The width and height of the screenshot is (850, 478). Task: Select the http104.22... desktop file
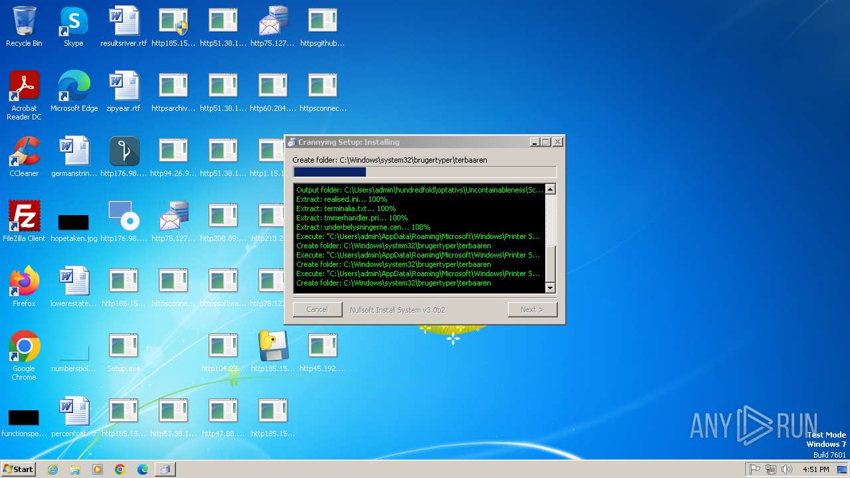223,352
